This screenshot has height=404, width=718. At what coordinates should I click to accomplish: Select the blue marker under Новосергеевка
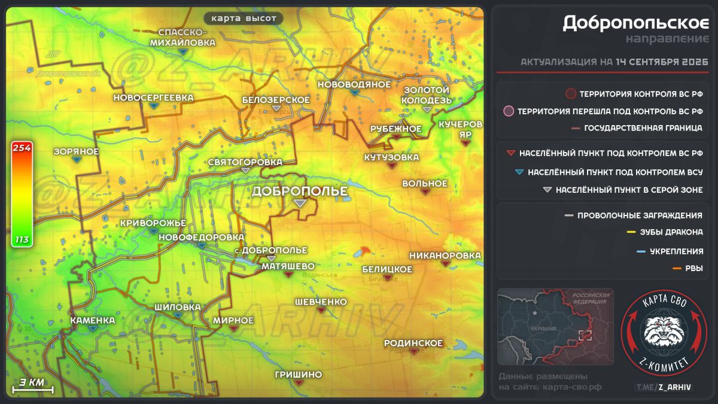(154, 106)
